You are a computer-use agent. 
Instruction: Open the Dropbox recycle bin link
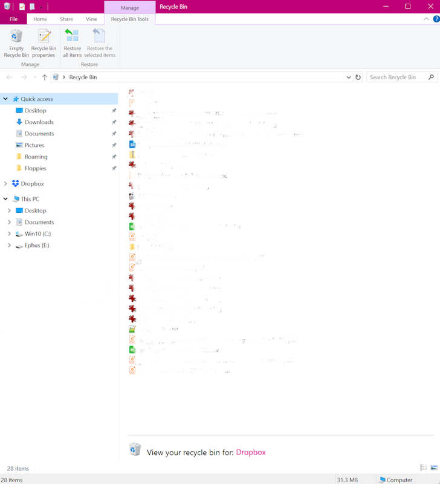tap(251, 452)
